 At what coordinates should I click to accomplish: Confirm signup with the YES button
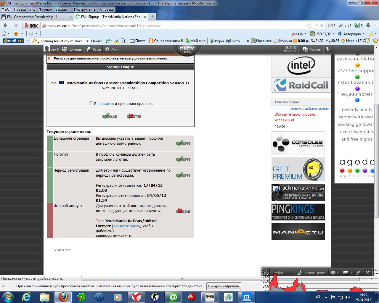point(110,116)
